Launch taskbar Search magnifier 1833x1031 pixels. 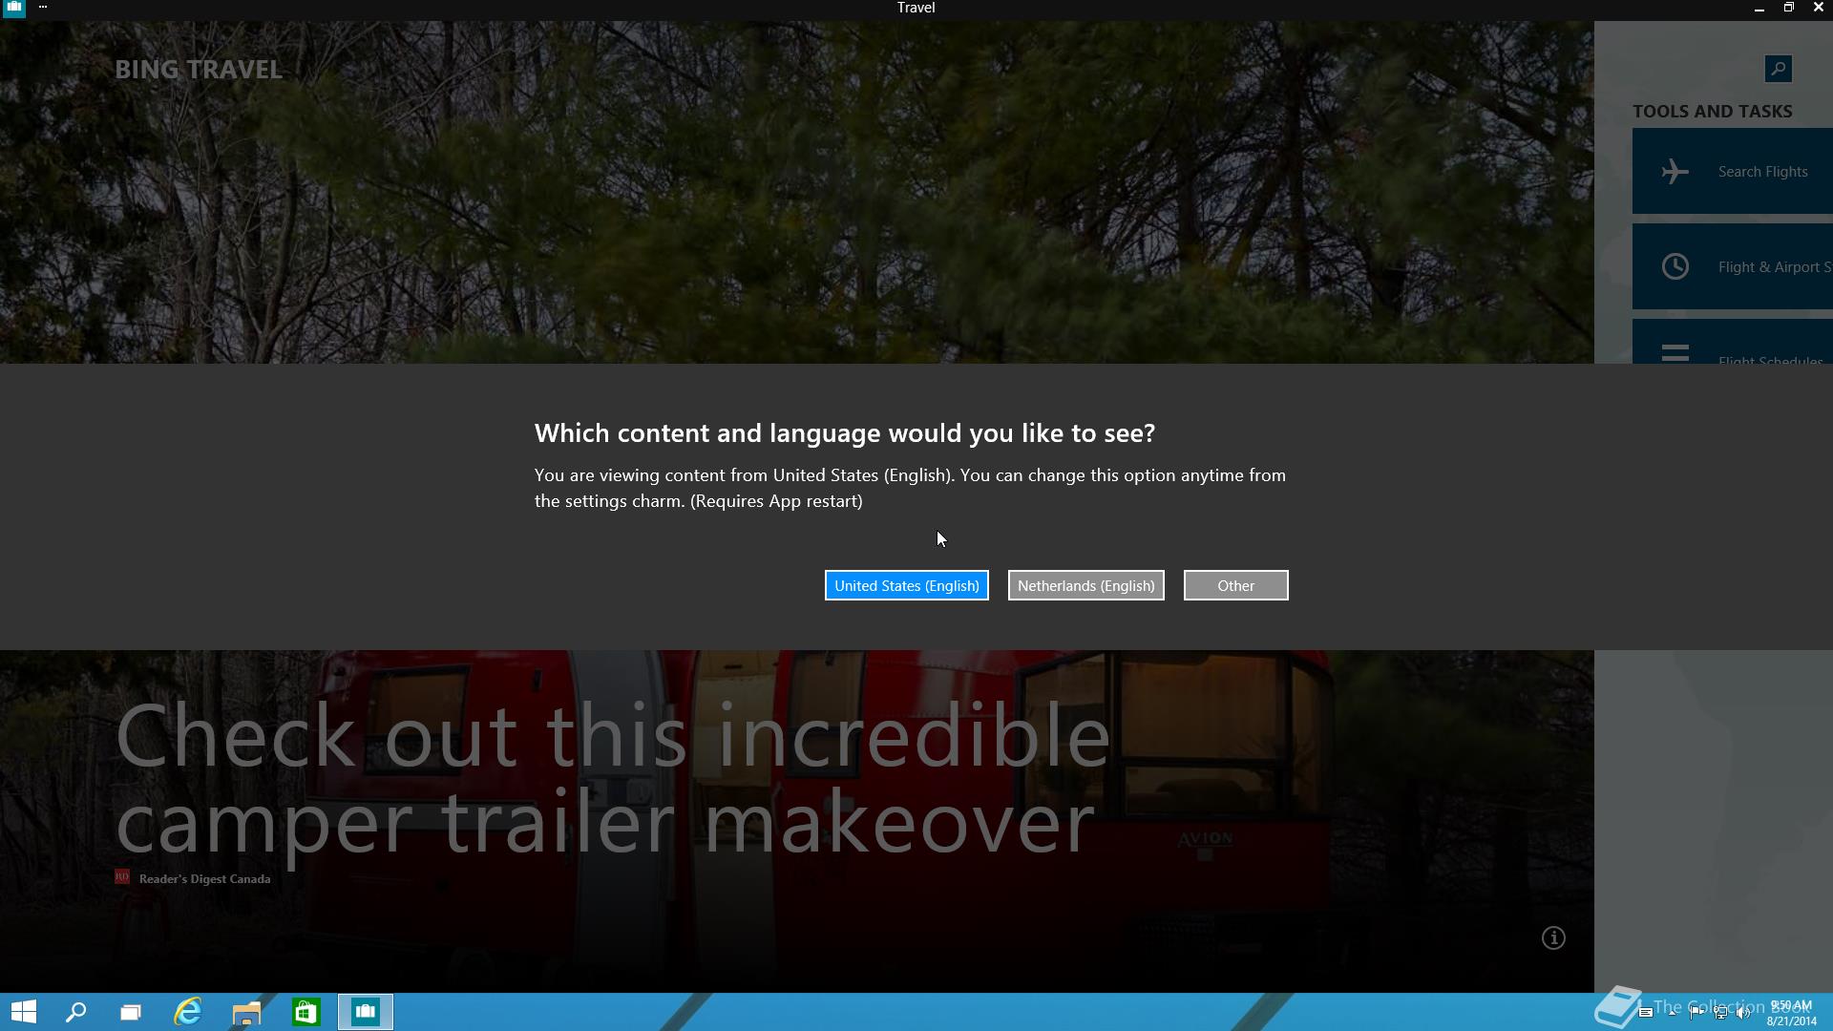click(x=75, y=1012)
